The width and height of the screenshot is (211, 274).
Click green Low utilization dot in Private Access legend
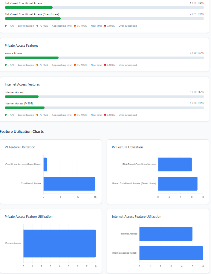(6, 65)
